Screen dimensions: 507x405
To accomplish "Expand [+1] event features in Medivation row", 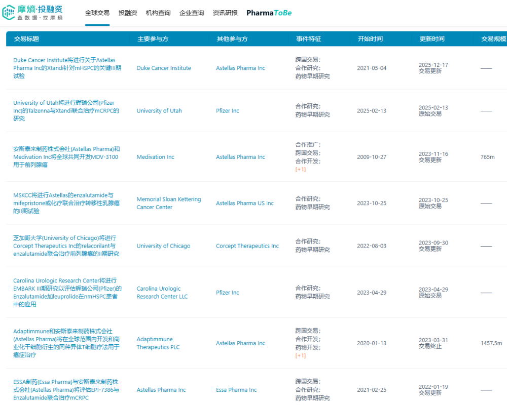I will [300, 169].
